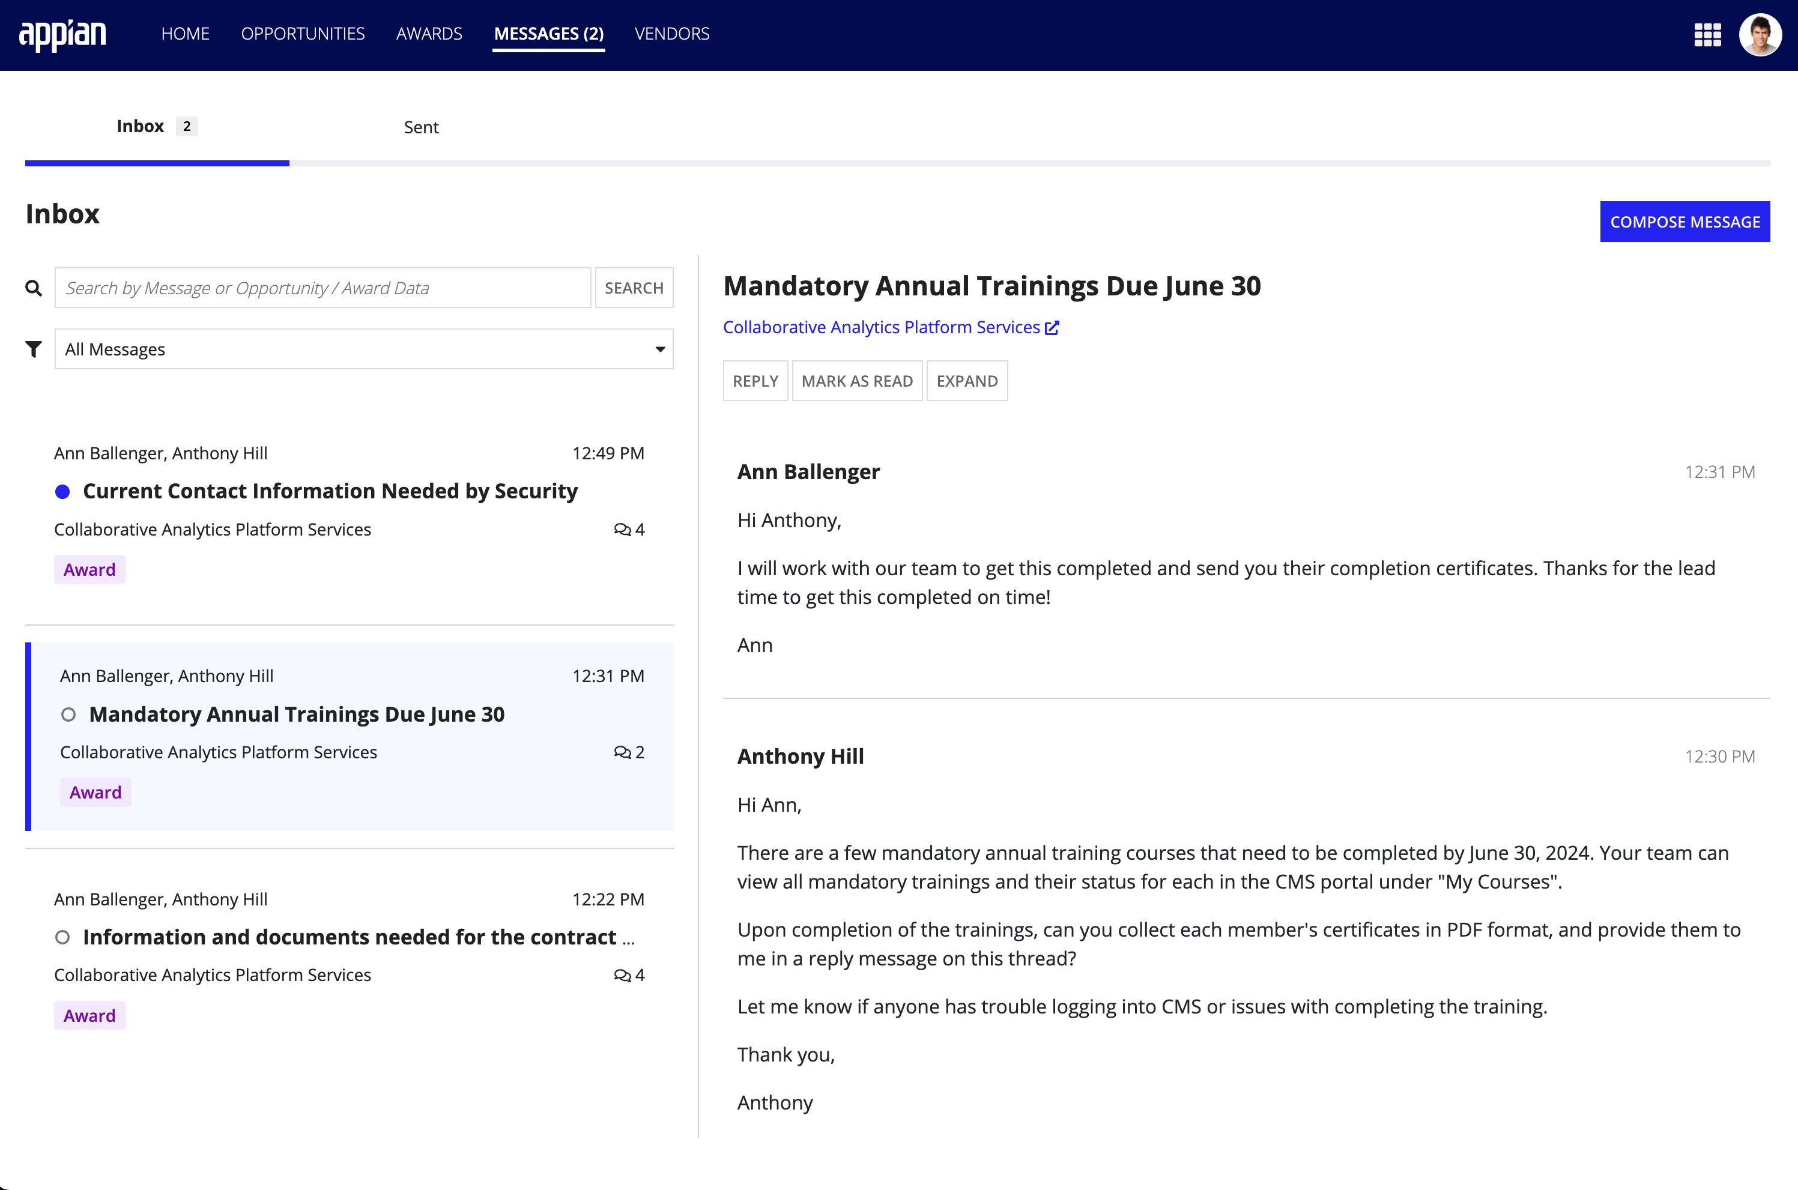Screen dimensions: 1798x1190
Task: Click the Reply icon for this message
Action: (x=754, y=381)
